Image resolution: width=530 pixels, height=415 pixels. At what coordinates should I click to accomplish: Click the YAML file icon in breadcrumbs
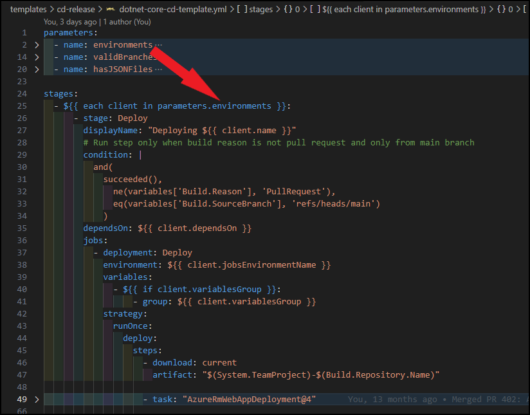pos(111,9)
